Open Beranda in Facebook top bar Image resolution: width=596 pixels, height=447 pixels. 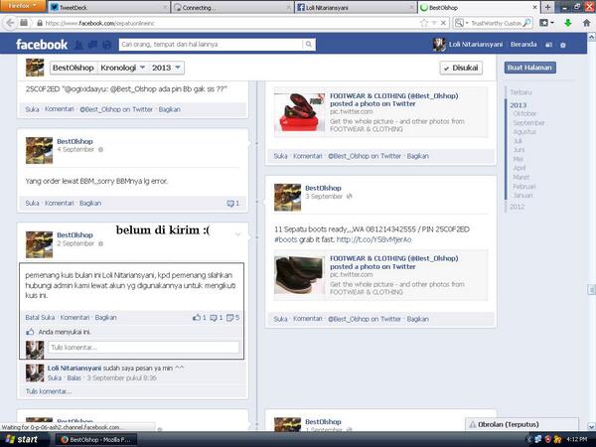[x=523, y=45]
